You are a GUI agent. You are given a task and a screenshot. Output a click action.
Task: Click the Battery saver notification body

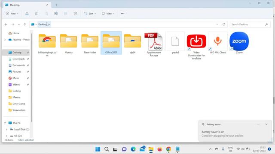[235, 134]
